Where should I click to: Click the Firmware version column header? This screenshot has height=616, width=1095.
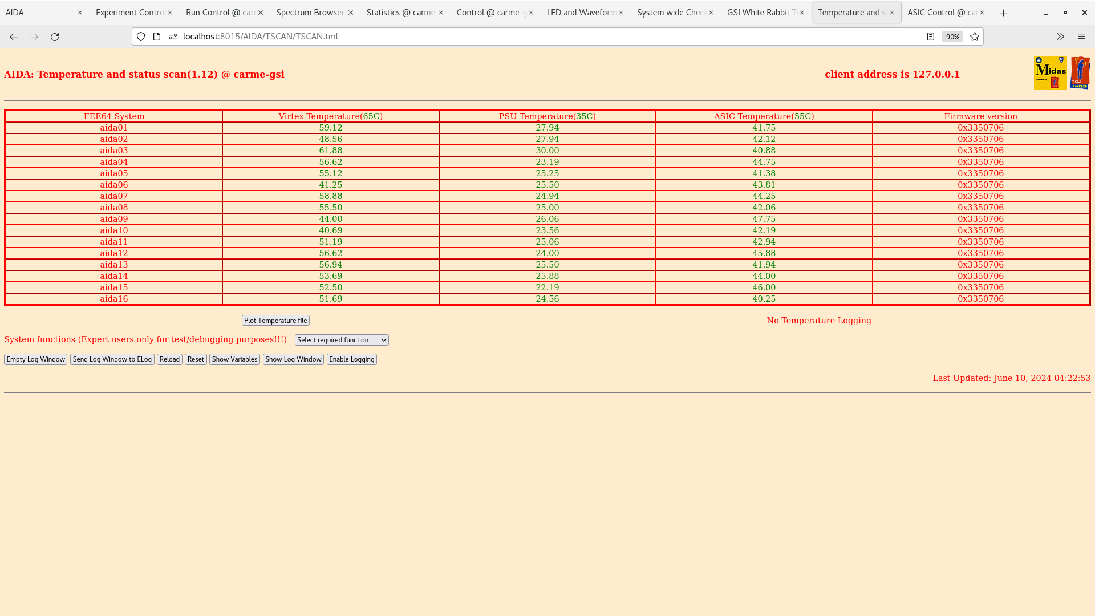tap(981, 116)
